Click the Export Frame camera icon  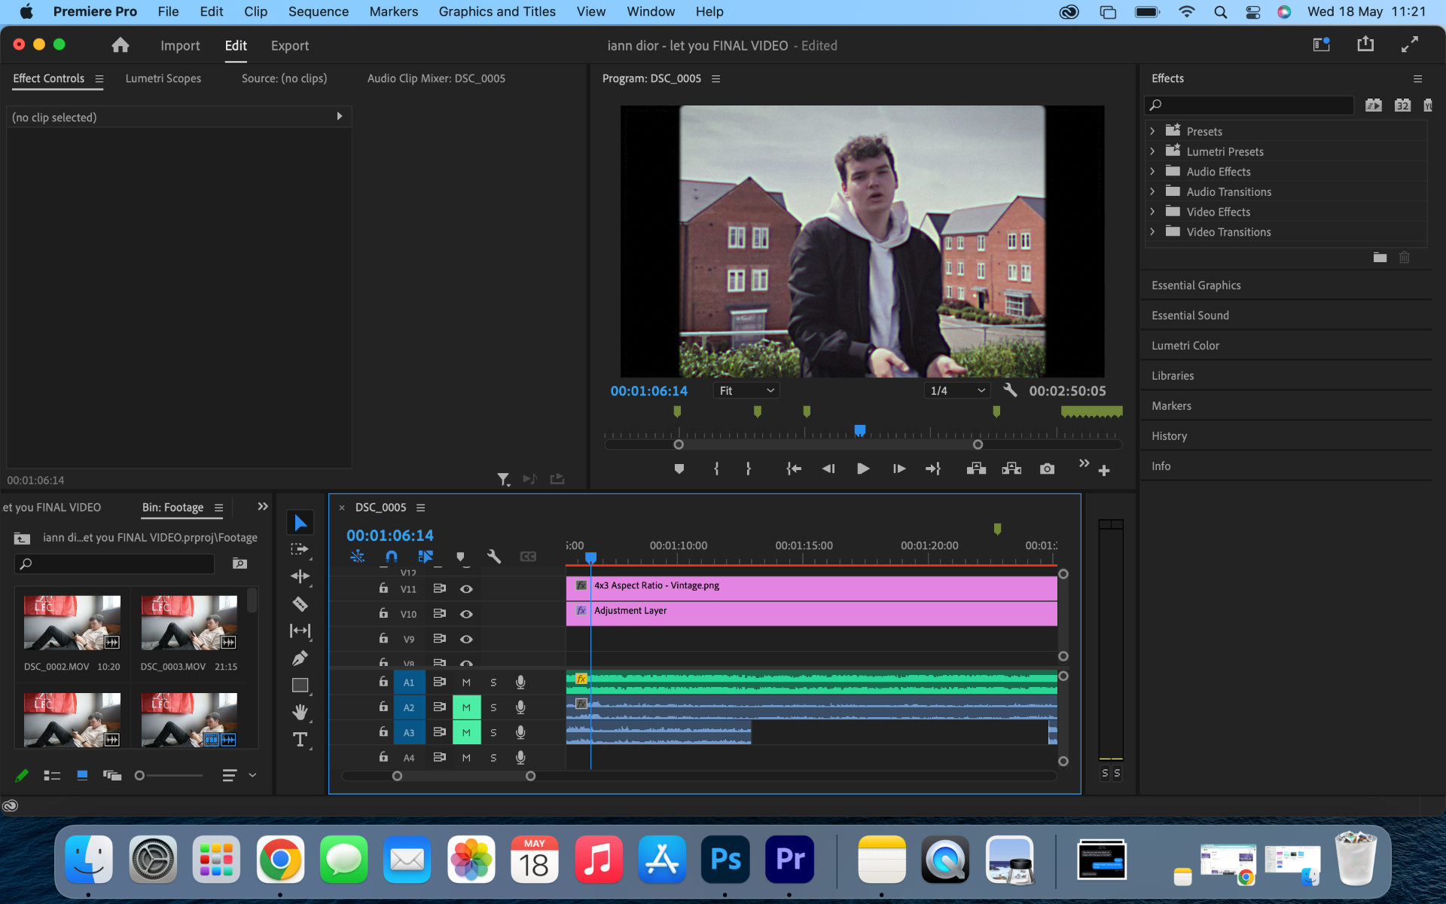1047,469
